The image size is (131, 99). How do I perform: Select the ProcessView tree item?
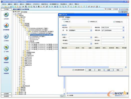pos(35,40)
